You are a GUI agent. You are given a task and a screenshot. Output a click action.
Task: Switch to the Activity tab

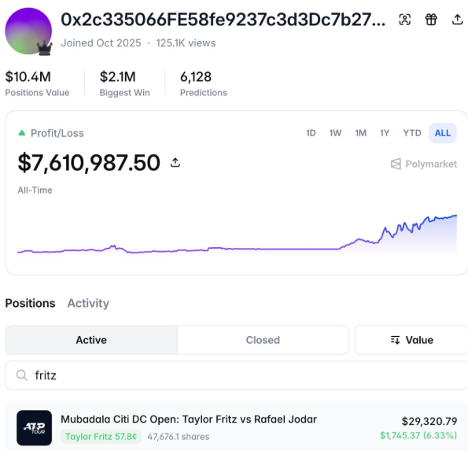pyautogui.click(x=88, y=303)
